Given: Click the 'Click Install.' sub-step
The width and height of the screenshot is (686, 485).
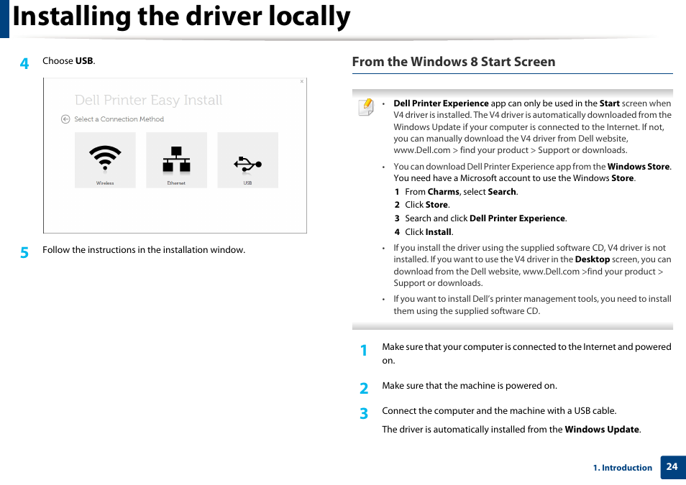Looking at the screenshot, I should click(429, 232).
